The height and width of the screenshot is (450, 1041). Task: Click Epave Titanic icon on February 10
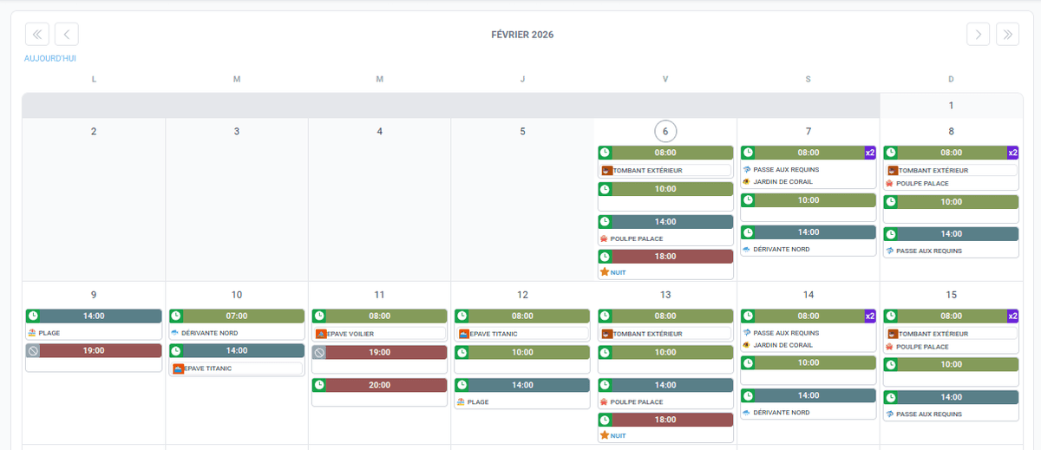click(x=178, y=368)
